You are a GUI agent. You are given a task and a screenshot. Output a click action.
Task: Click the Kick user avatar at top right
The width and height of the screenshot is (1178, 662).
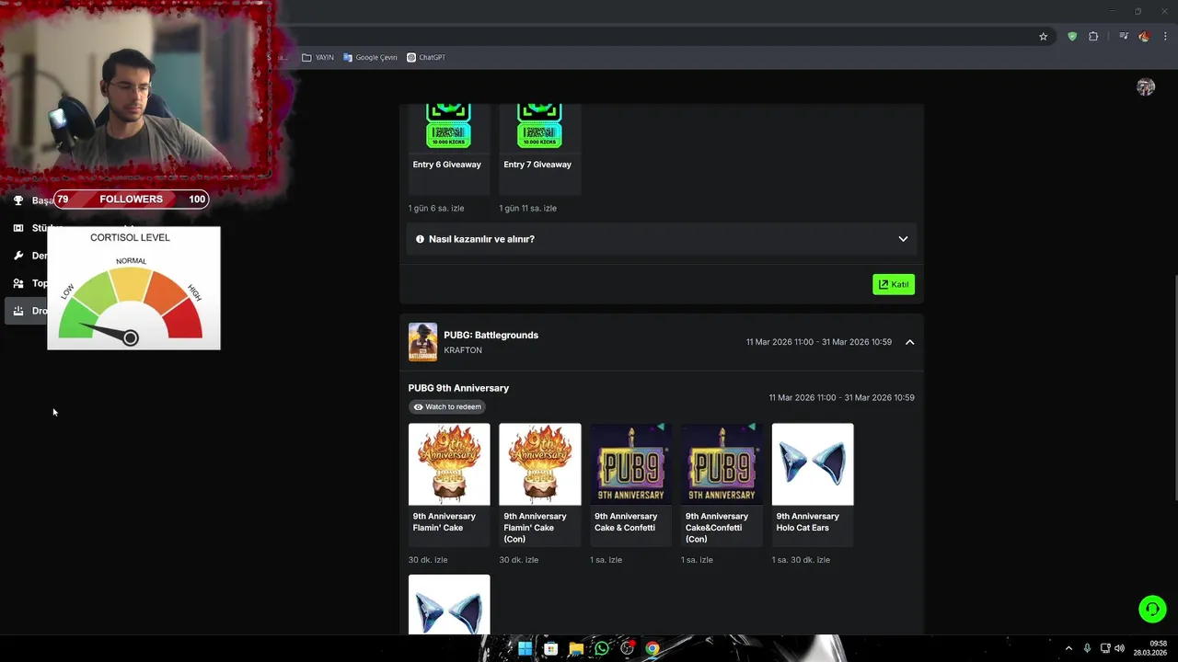[x=1146, y=87]
